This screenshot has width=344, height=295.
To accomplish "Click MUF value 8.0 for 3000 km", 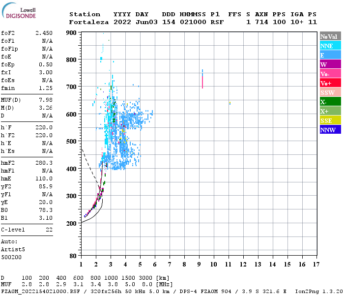I will tap(147, 285).
